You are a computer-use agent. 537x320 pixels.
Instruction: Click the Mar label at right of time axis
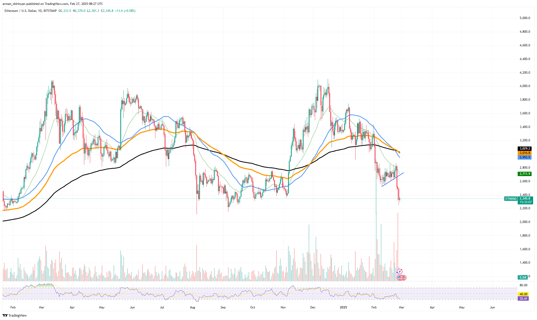[401, 307]
